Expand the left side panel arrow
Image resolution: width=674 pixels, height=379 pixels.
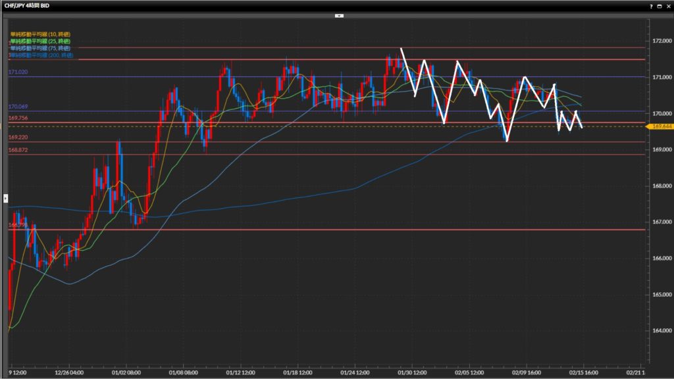[x=5, y=197]
